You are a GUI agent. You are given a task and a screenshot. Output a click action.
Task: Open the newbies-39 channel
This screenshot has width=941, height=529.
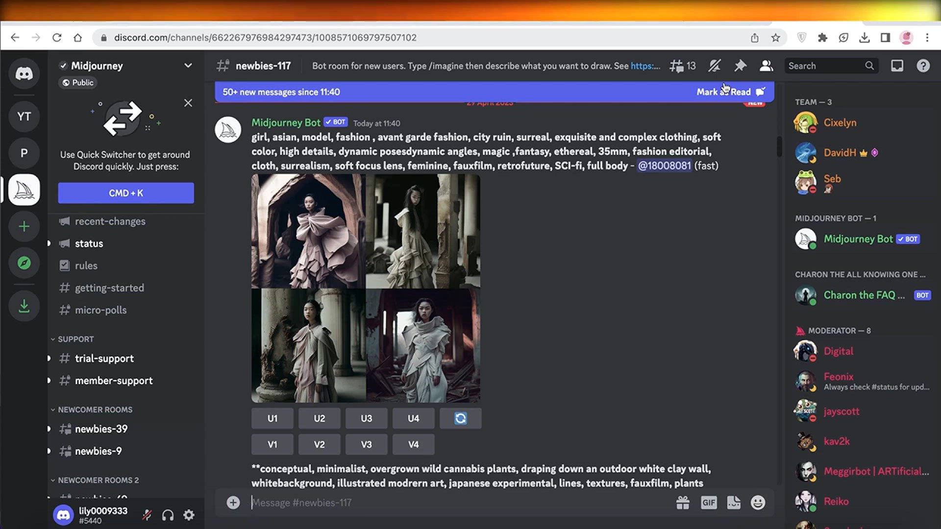click(101, 429)
